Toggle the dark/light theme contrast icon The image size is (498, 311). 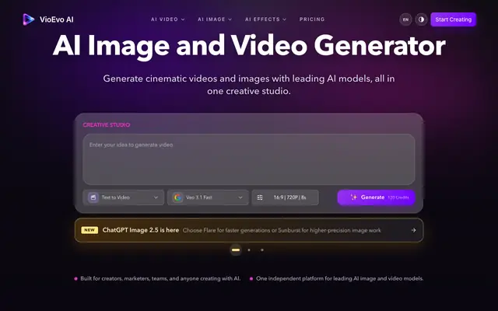(421, 19)
